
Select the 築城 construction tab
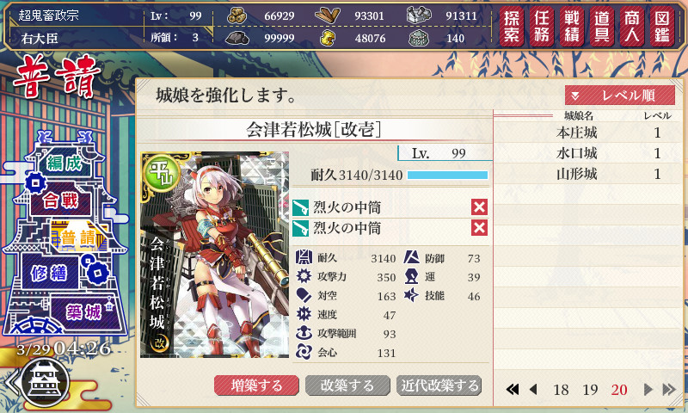83,312
